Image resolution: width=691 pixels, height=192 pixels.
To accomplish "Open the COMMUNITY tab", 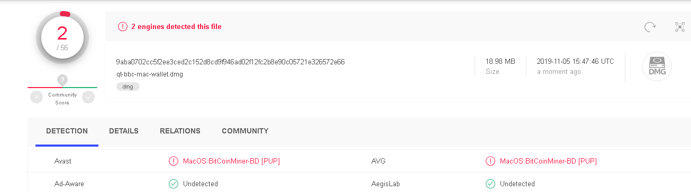I will click(x=245, y=131).
